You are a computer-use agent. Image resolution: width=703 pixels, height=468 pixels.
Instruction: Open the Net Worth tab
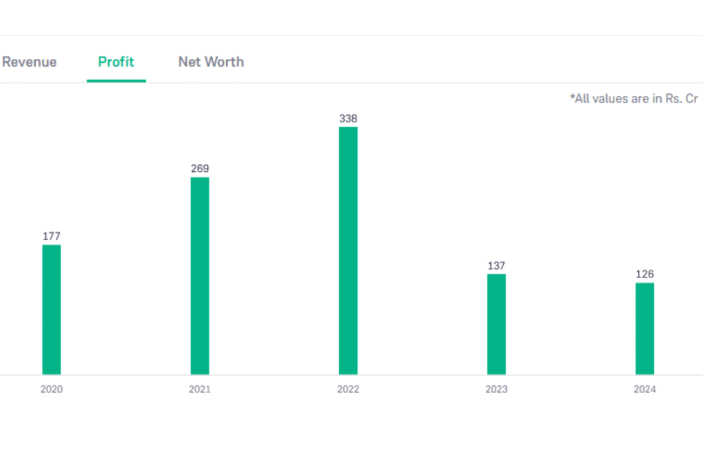(211, 62)
